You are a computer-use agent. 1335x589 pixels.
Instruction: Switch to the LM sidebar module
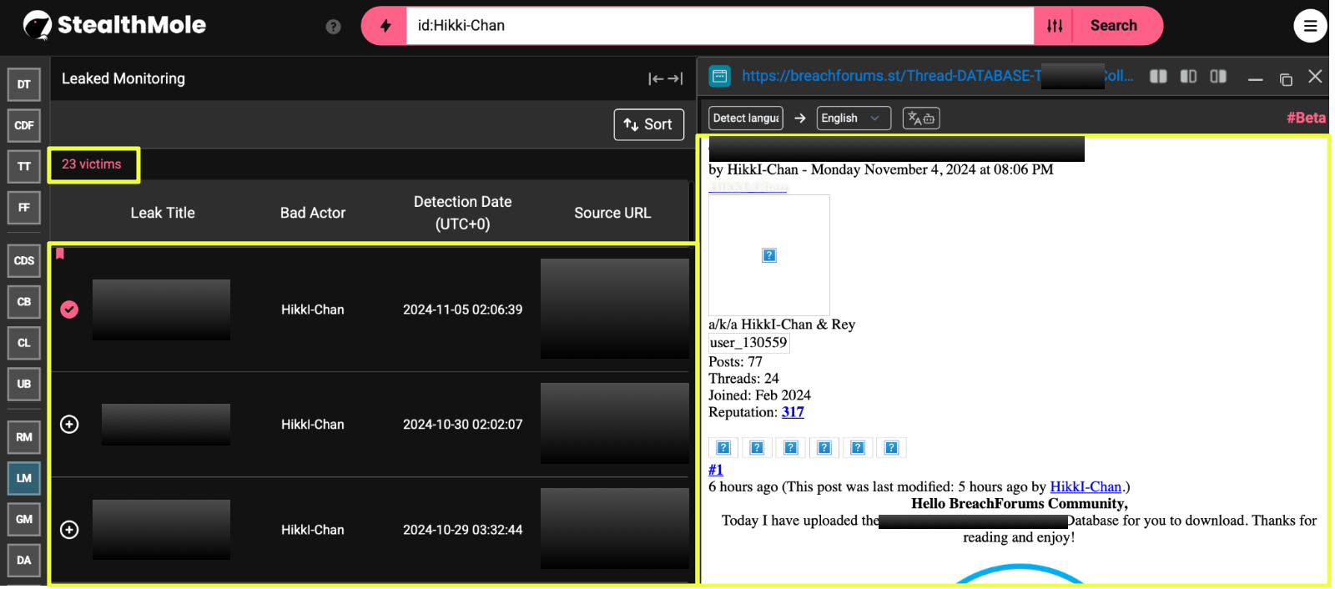point(24,478)
